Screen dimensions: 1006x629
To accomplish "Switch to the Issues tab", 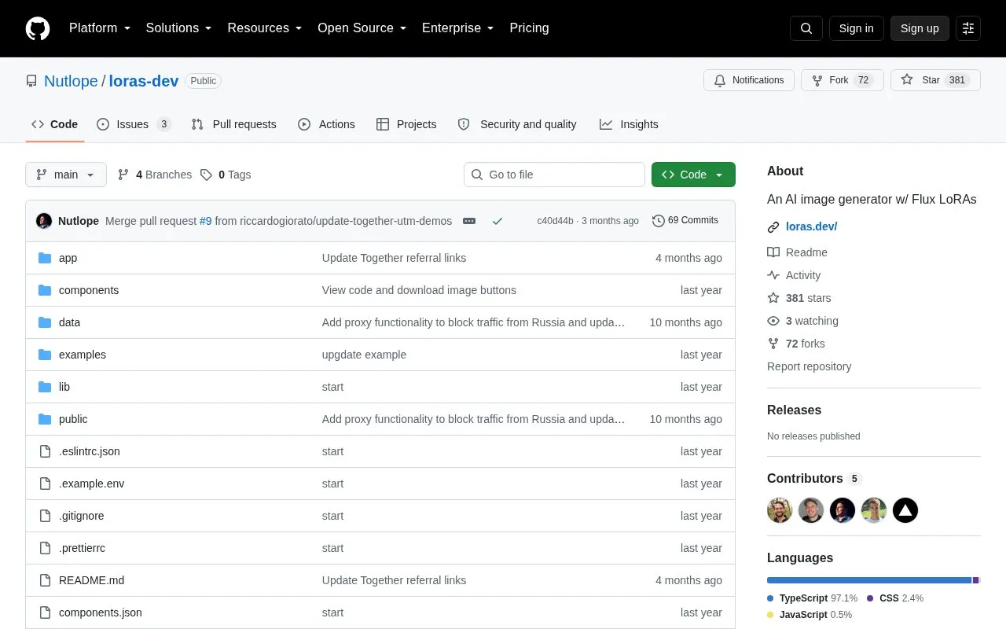I will pyautogui.click(x=134, y=124).
